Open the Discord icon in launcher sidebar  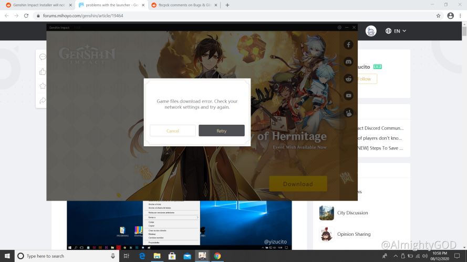click(x=348, y=62)
